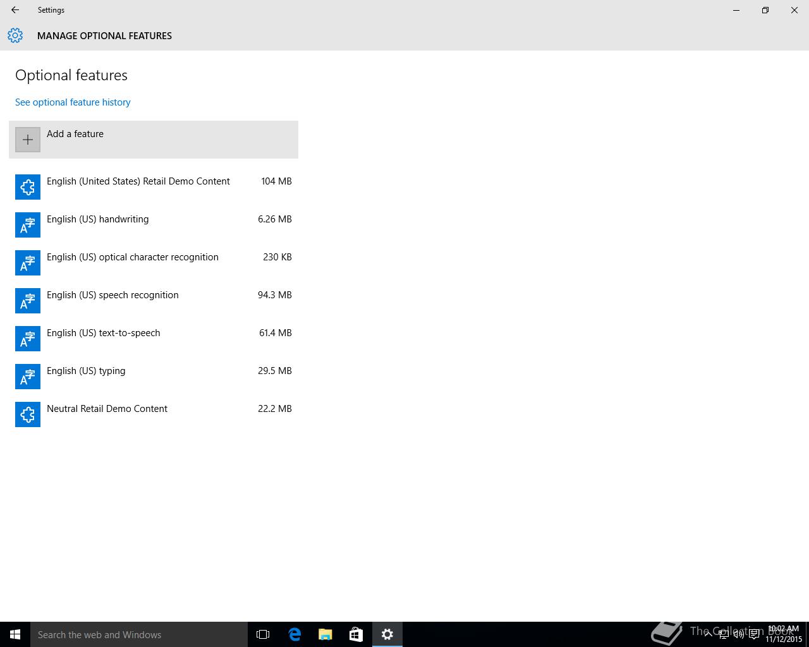
Task: Click the 61.4 MB size value
Action: [276, 333]
